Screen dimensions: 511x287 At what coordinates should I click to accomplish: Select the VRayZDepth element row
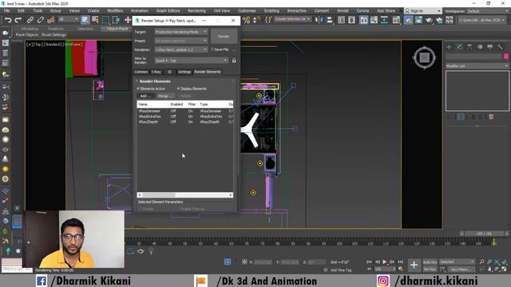[184, 122]
